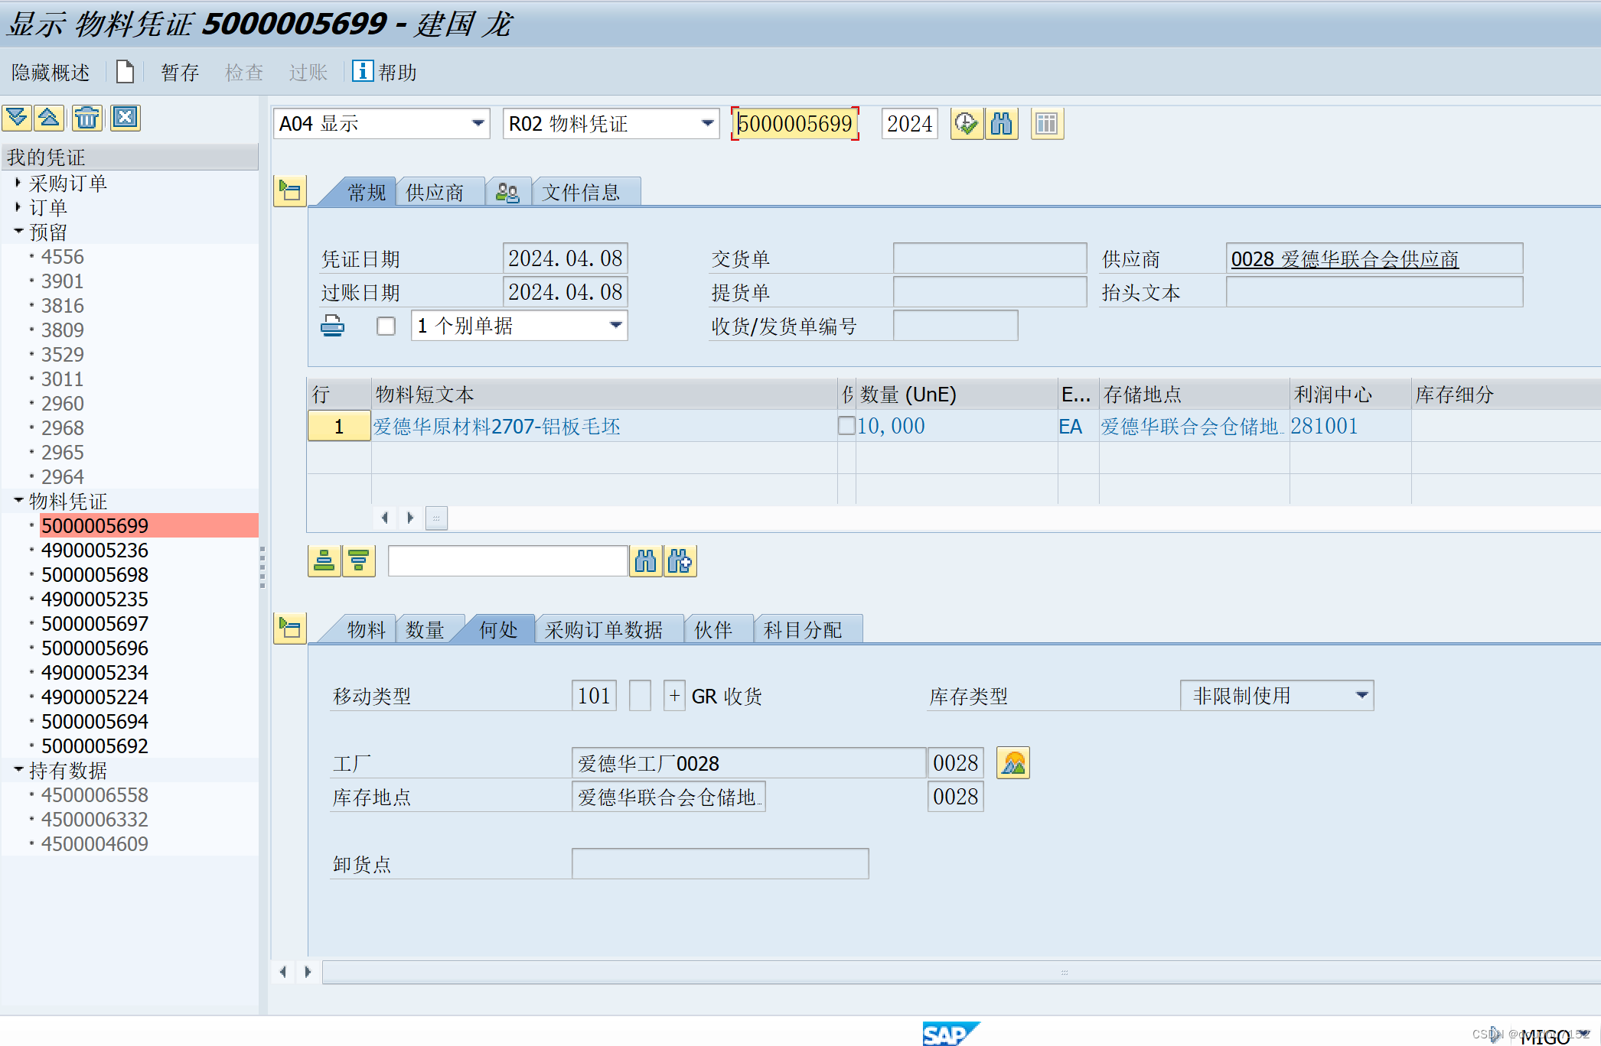The width and height of the screenshot is (1601, 1046).
Task: Toggle the checkbox next to printer icon
Action: [x=386, y=326]
